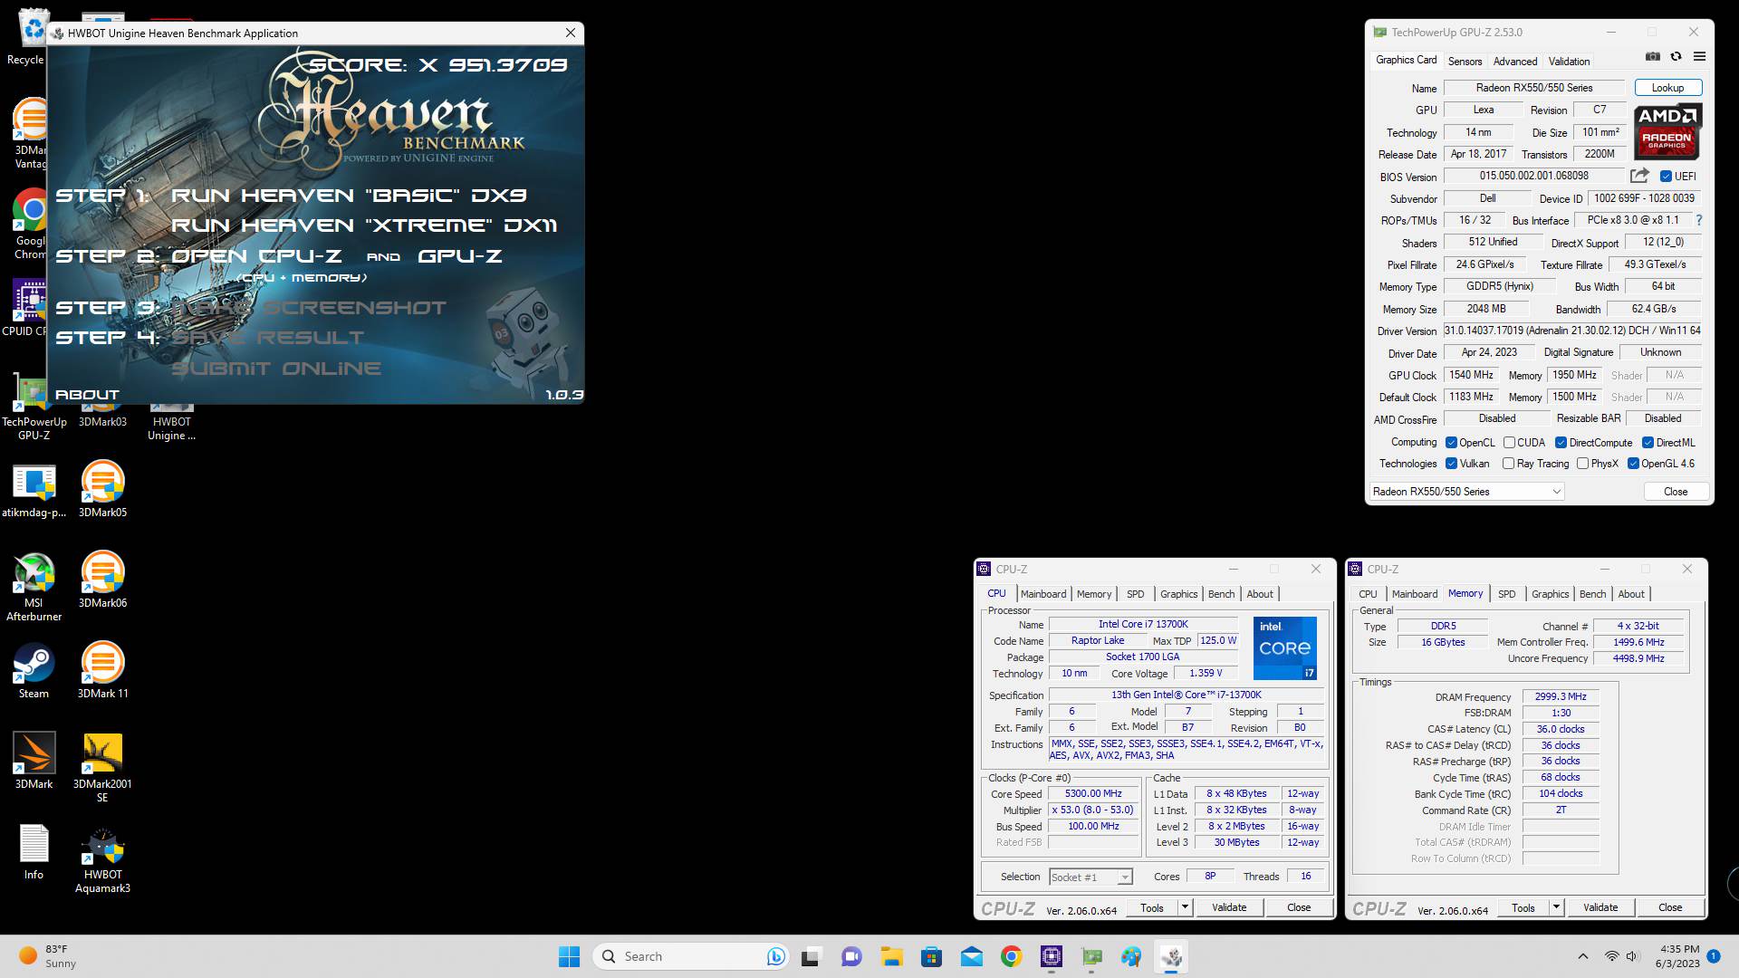Click the Close button in GPU-Z

(x=1676, y=492)
